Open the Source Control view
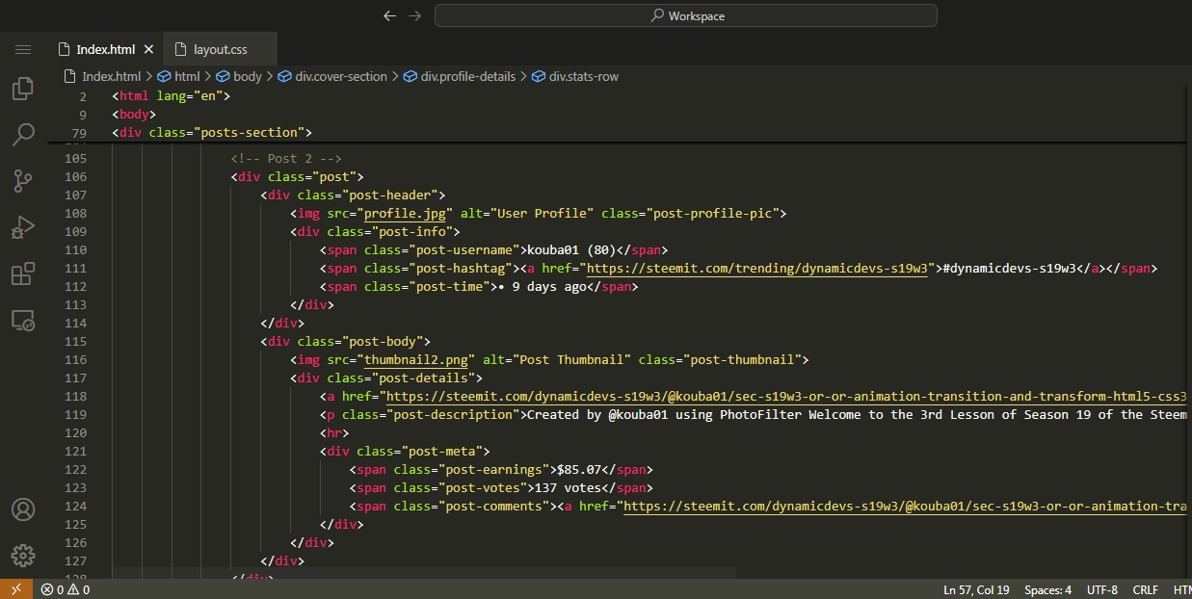The height and width of the screenshot is (599, 1192). pos(23,180)
